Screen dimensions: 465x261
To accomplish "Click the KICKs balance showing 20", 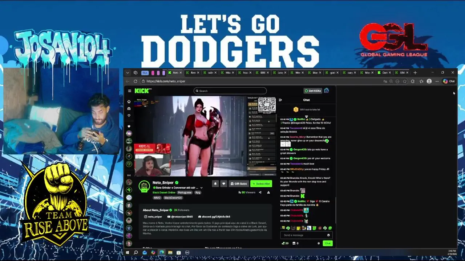I will pos(285,243).
